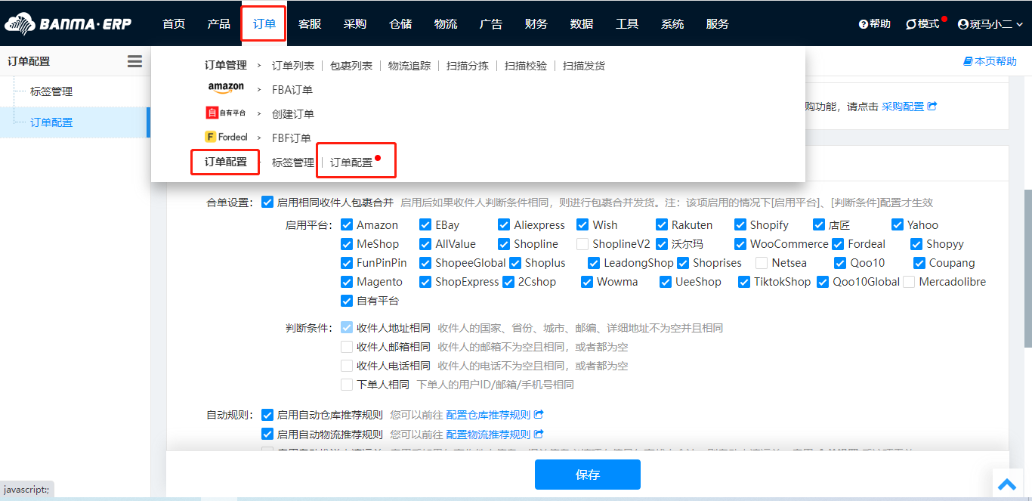Select FBA订单 in the dropdown menu
This screenshot has width=1032, height=501.
pos(292,90)
